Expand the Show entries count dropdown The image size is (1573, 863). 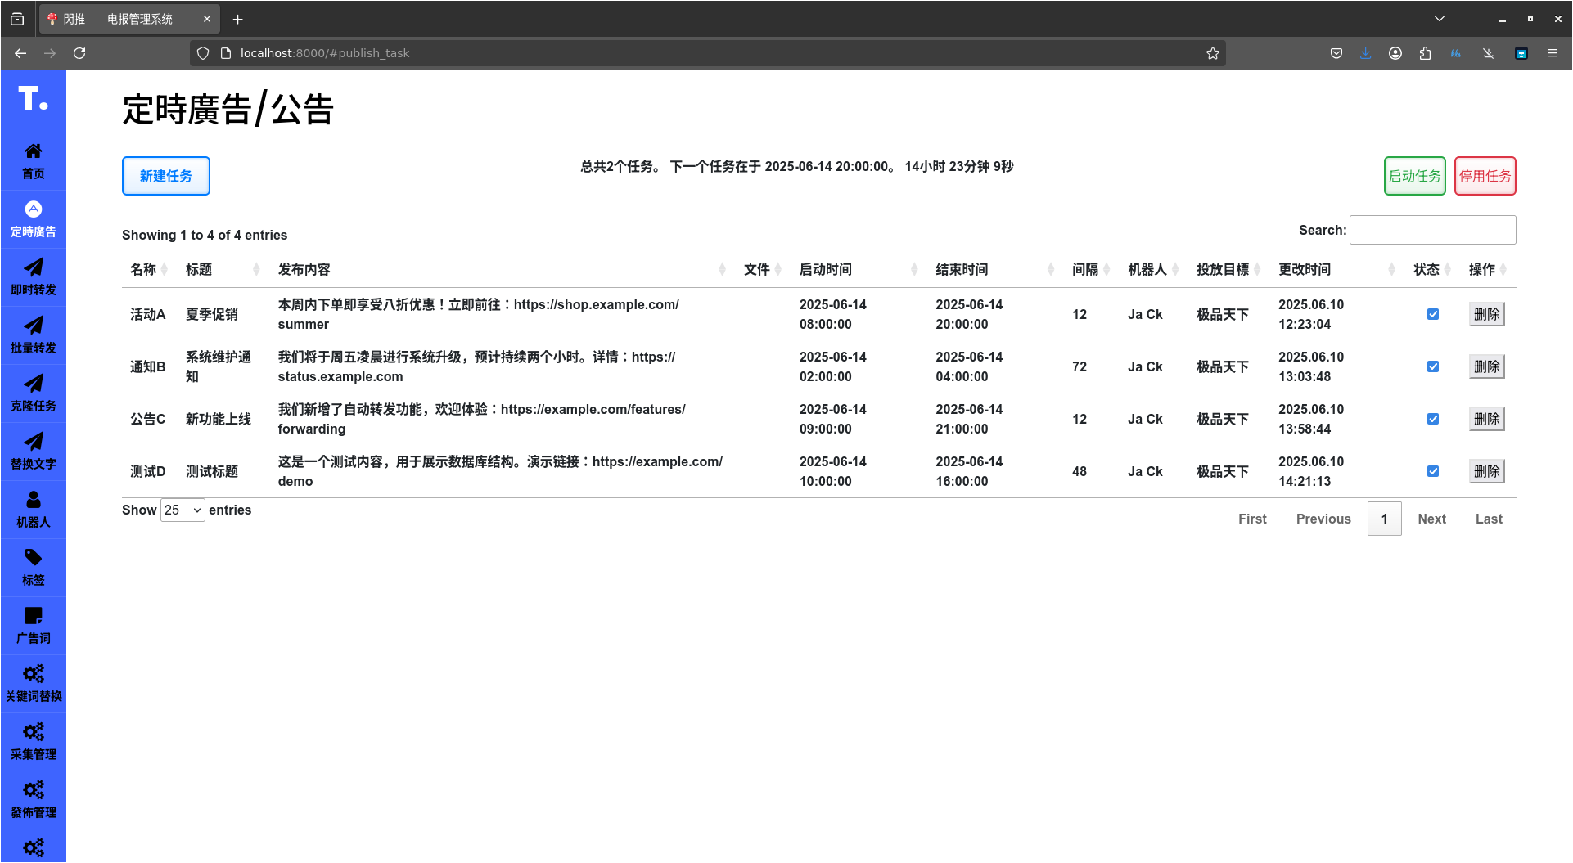click(x=183, y=510)
